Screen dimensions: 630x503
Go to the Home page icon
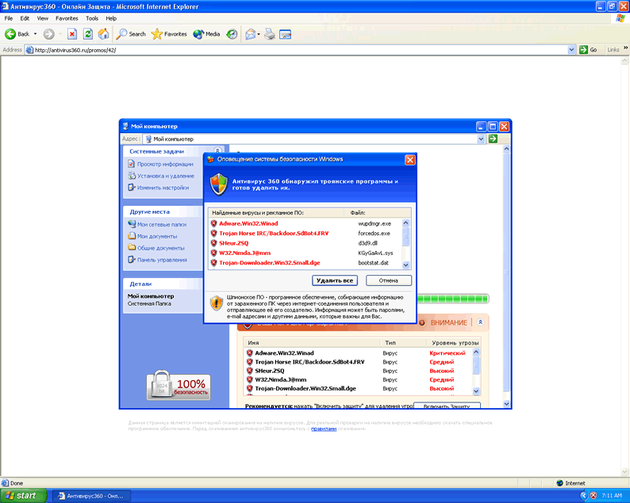(x=103, y=34)
